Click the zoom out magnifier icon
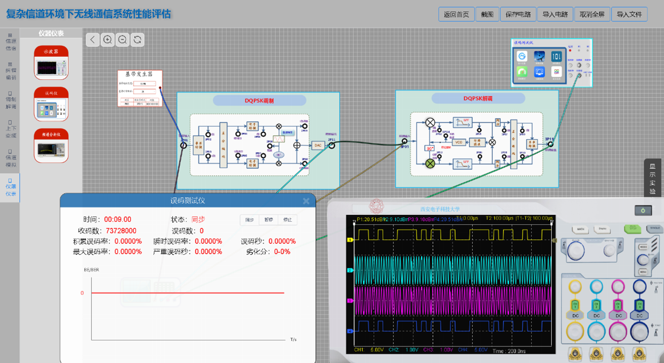This screenshot has height=363, width=664. click(123, 40)
